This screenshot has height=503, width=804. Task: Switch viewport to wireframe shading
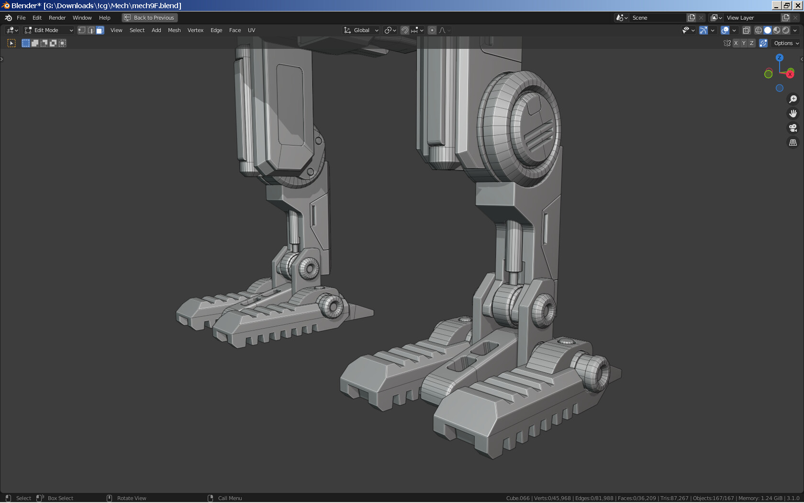[758, 30]
